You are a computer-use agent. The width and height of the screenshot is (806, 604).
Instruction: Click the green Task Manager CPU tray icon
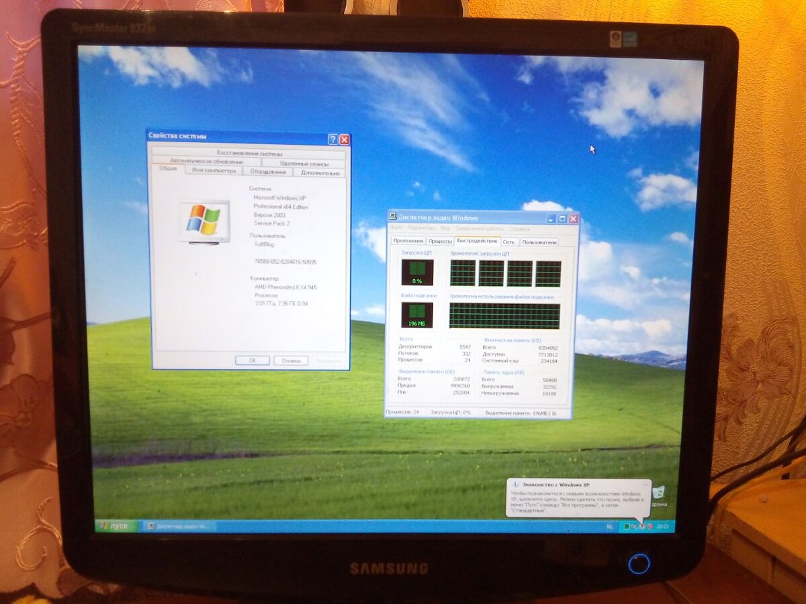[x=625, y=525]
